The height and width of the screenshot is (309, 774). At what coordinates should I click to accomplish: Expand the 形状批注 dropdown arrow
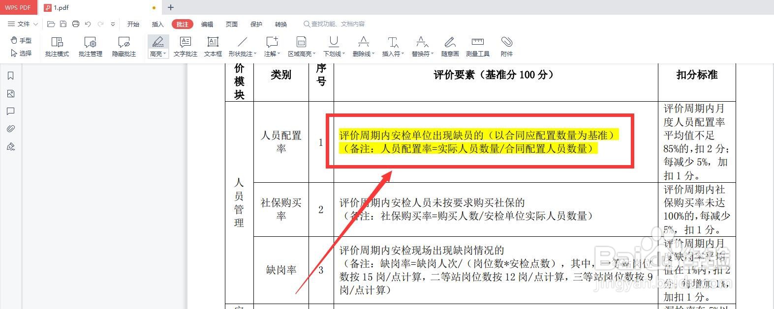[x=255, y=54]
